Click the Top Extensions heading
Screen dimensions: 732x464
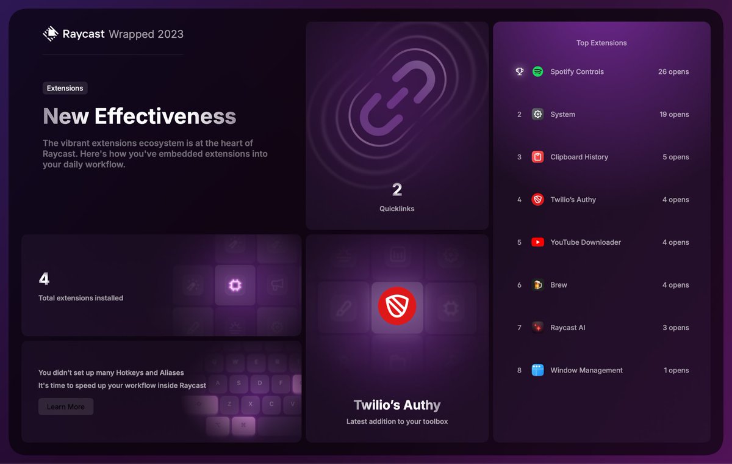601,43
